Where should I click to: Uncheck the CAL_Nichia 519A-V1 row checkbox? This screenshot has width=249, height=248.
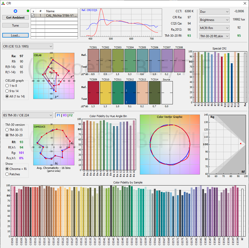[33, 16]
